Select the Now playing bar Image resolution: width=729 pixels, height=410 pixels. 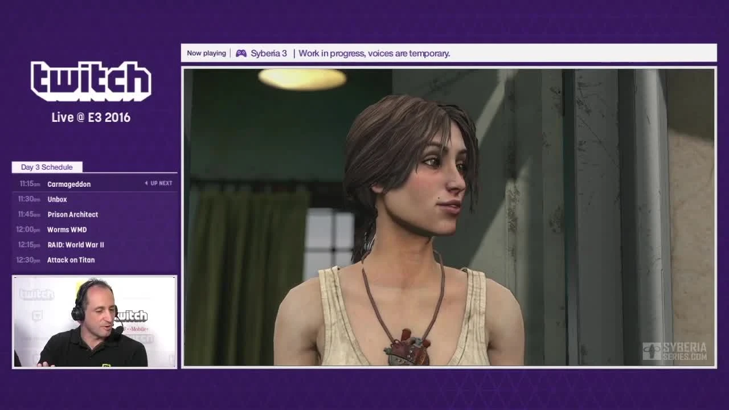[x=449, y=52]
